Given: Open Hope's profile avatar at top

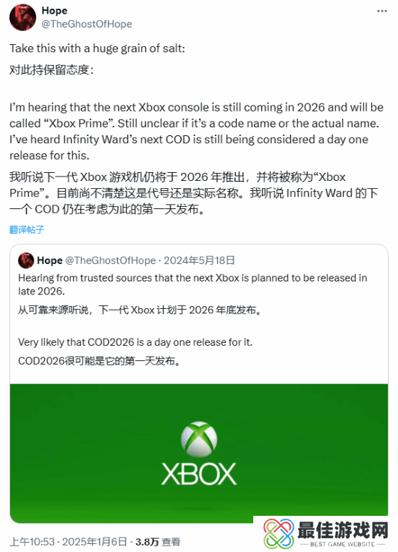Looking at the screenshot, I should coord(22,17).
